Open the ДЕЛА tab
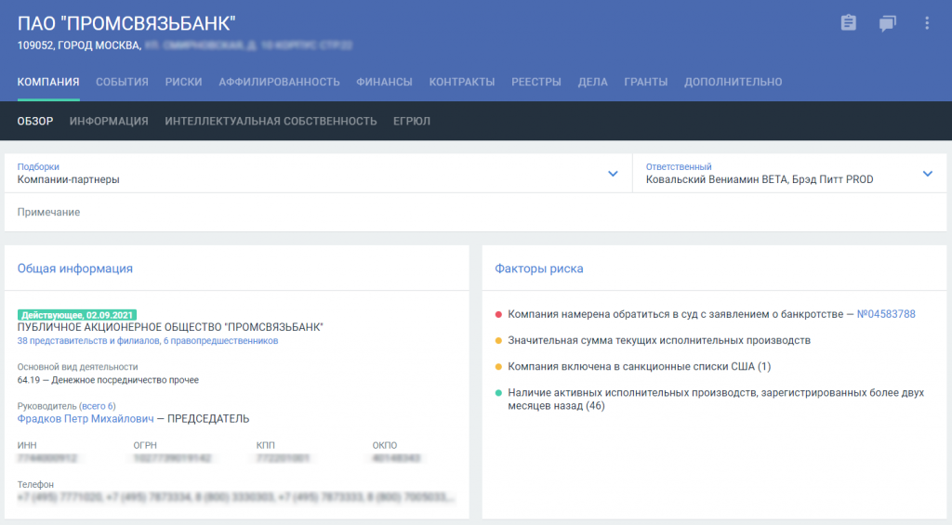The width and height of the screenshot is (952, 525). [x=592, y=82]
